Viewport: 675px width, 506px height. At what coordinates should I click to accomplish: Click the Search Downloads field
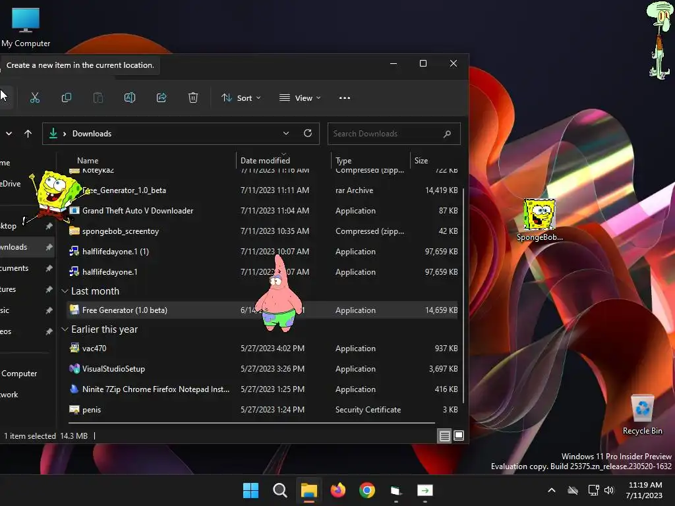394,134
